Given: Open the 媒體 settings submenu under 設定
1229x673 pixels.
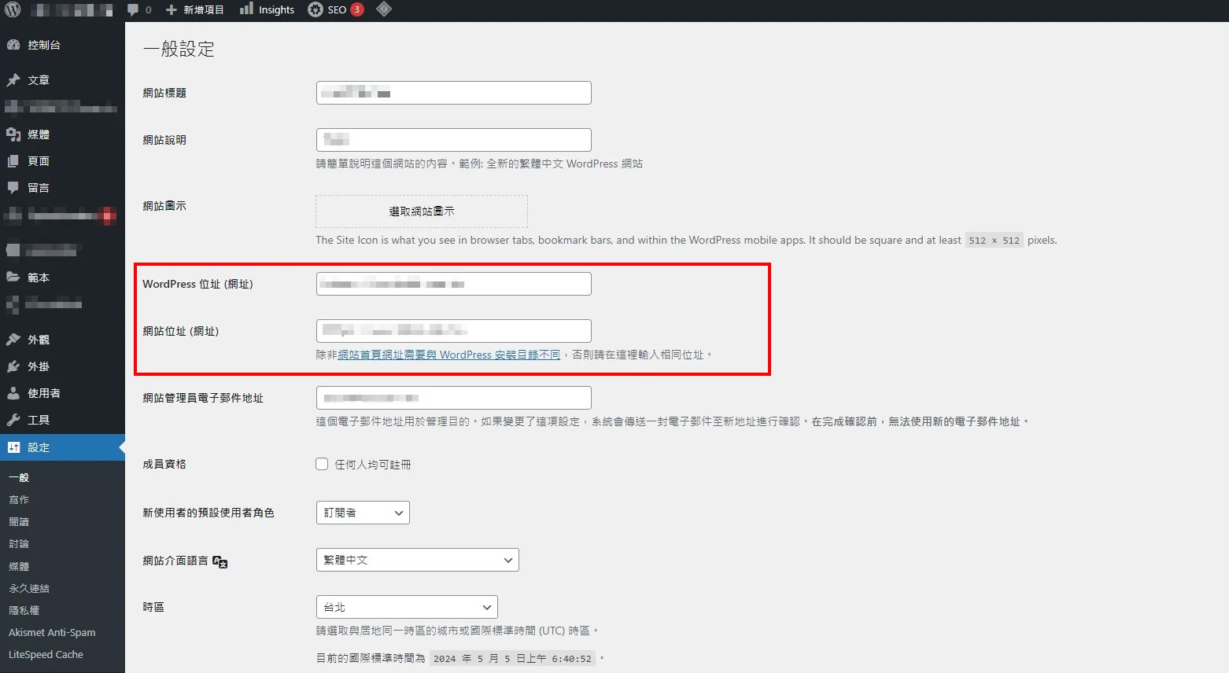Looking at the screenshot, I should point(19,566).
